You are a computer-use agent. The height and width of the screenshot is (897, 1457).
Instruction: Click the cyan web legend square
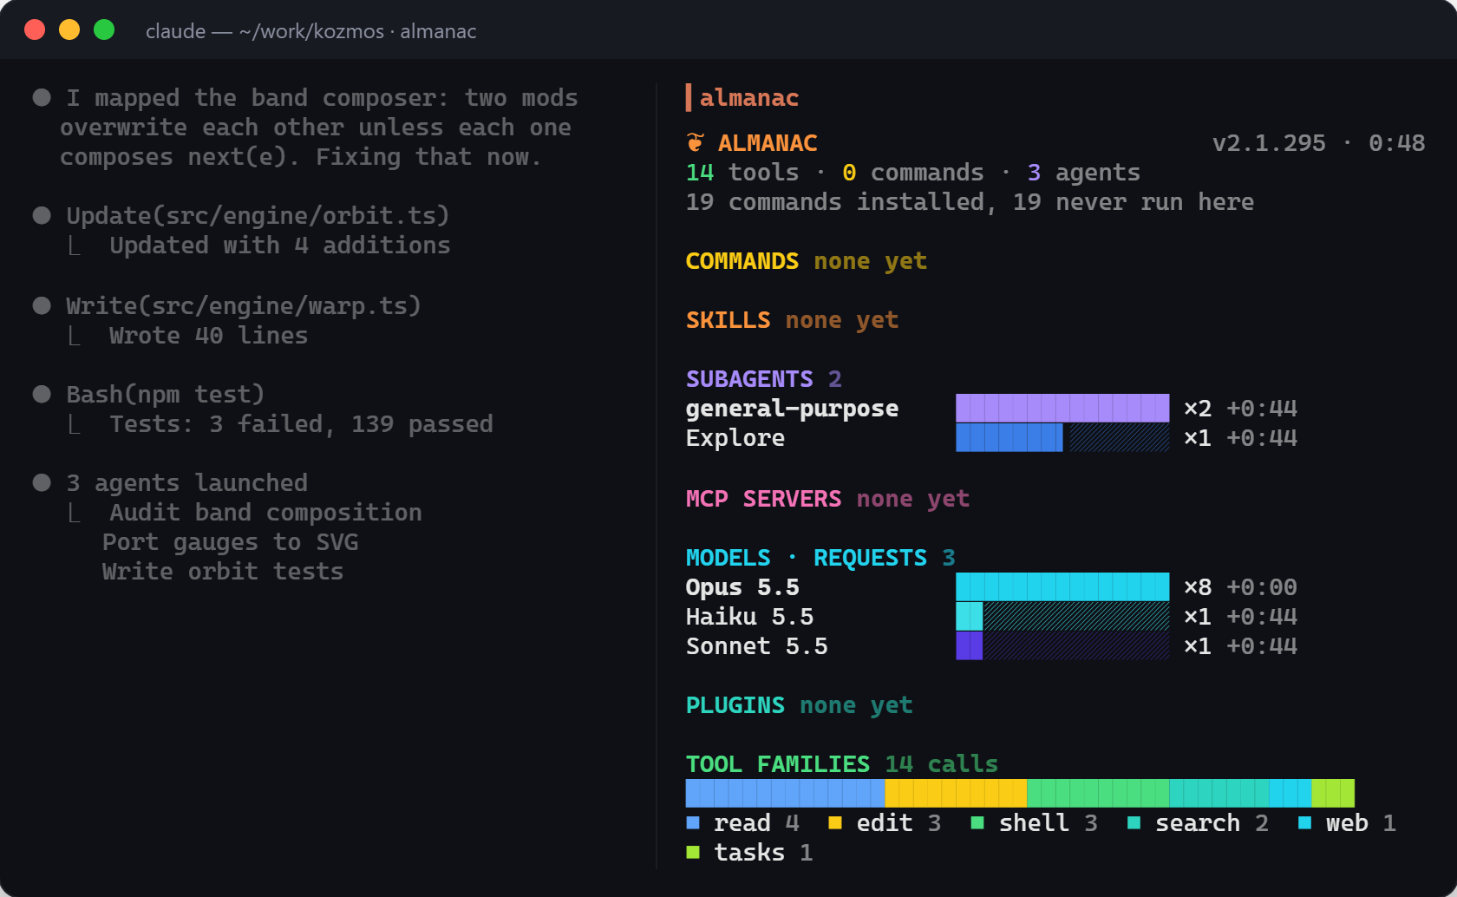[x=1304, y=822]
